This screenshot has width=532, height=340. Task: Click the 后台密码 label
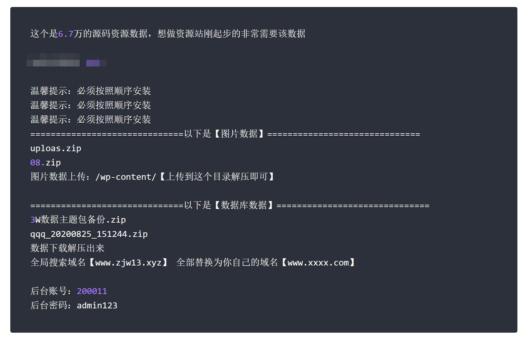pyautogui.click(x=49, y=306)
